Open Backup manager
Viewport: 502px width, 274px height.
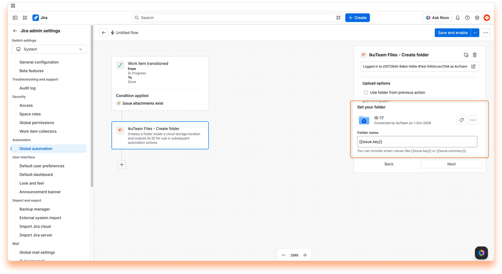pyautogui.click(x=35, y=209)
